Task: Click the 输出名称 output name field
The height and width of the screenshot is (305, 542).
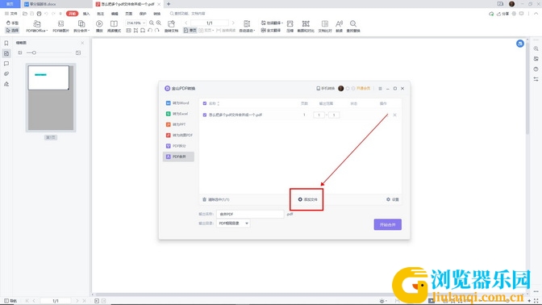Action: pyautogui.click(x=250, y=214)
